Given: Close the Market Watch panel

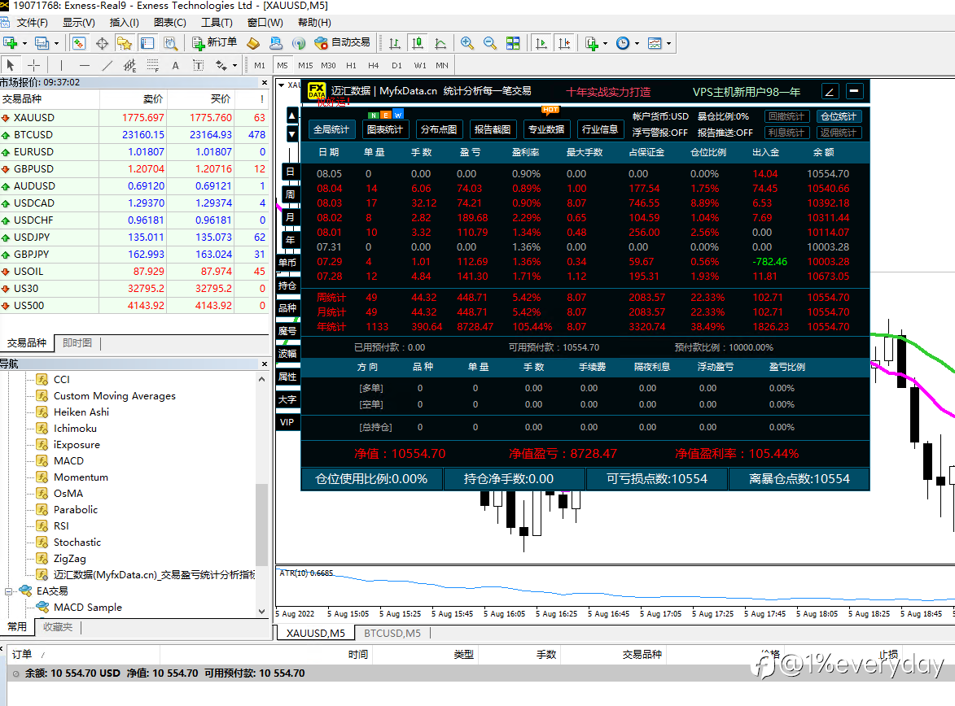Looking at the screenshot, I should (x=265, y=82).
